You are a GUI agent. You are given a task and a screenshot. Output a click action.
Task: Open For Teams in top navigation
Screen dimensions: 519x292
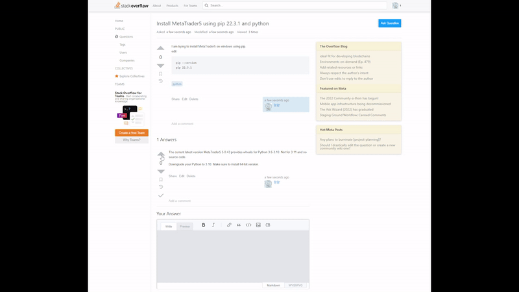pyautogui.click(x=190, y=6)
